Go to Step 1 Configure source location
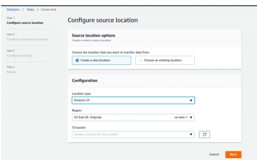Viewport: 257px width, 160px height. coord(25,23)
